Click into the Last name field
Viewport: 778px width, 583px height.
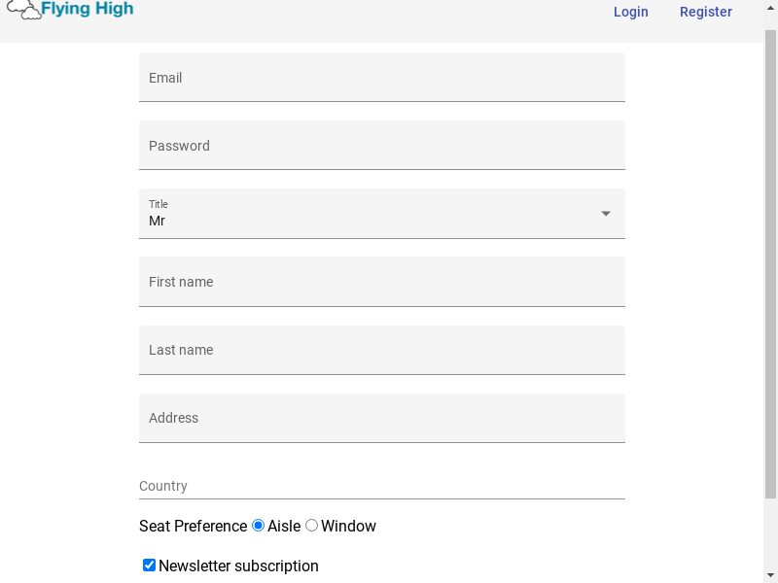pos(382,350)
